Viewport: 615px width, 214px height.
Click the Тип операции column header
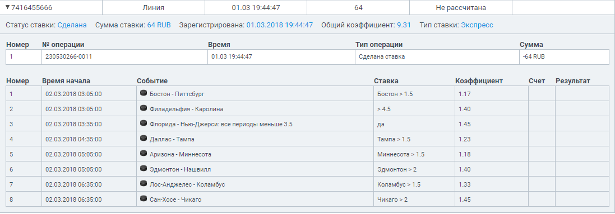pos(379,45)
